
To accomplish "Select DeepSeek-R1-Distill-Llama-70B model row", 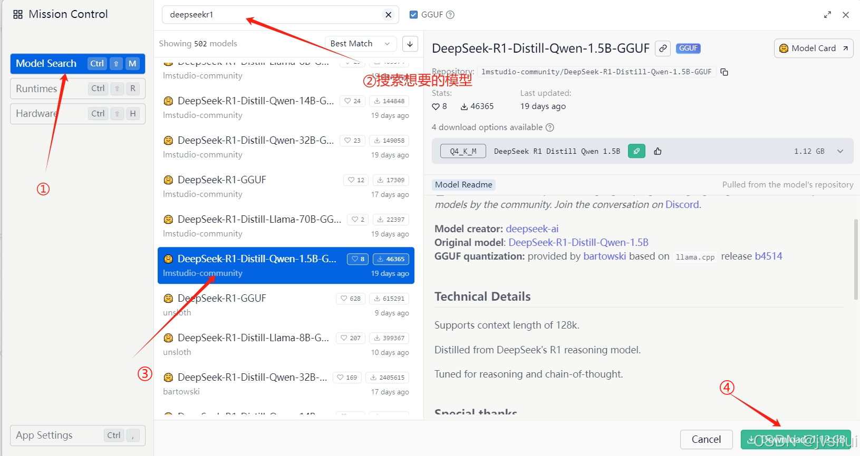I will pos(286,226).
